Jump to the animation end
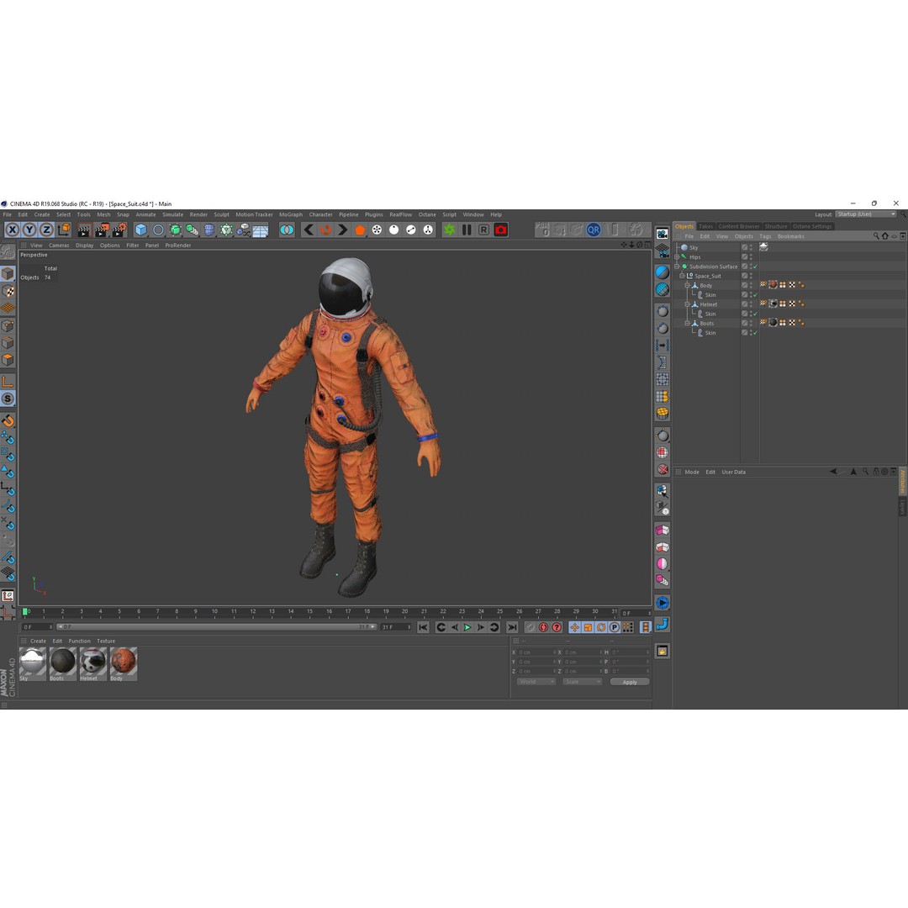Viewport: 908px width, 908px height. point(512,628)
